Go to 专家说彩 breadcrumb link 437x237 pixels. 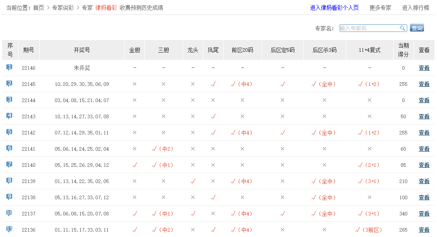pos(63,8)
